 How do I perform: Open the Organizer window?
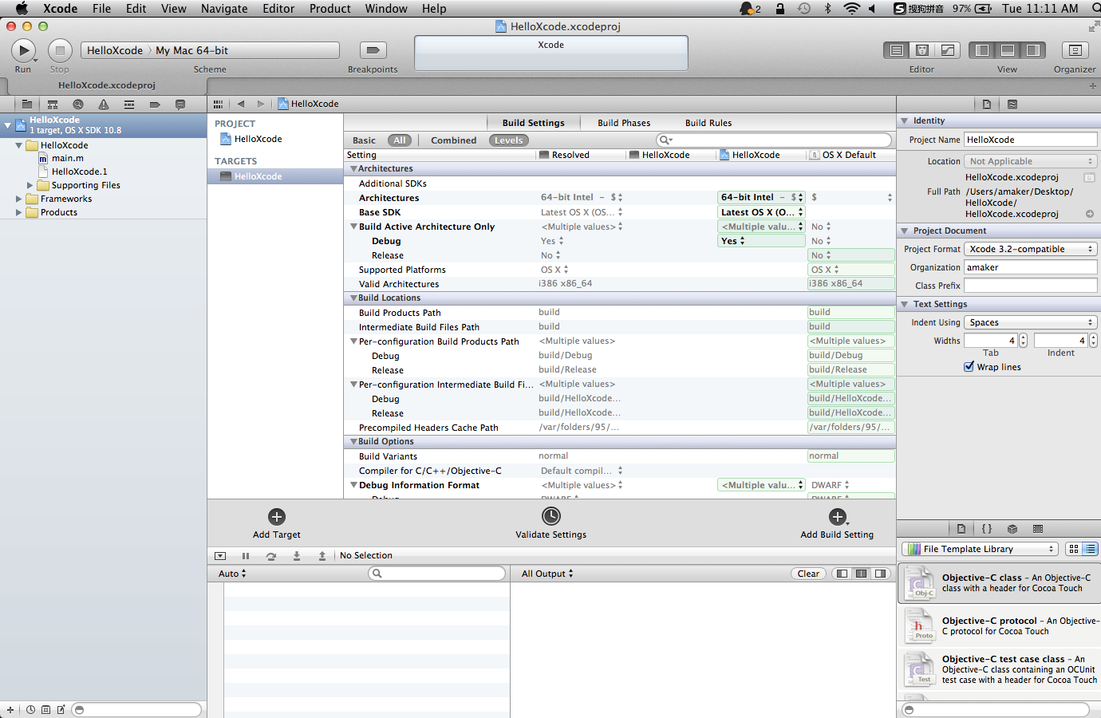point(1075,50)
